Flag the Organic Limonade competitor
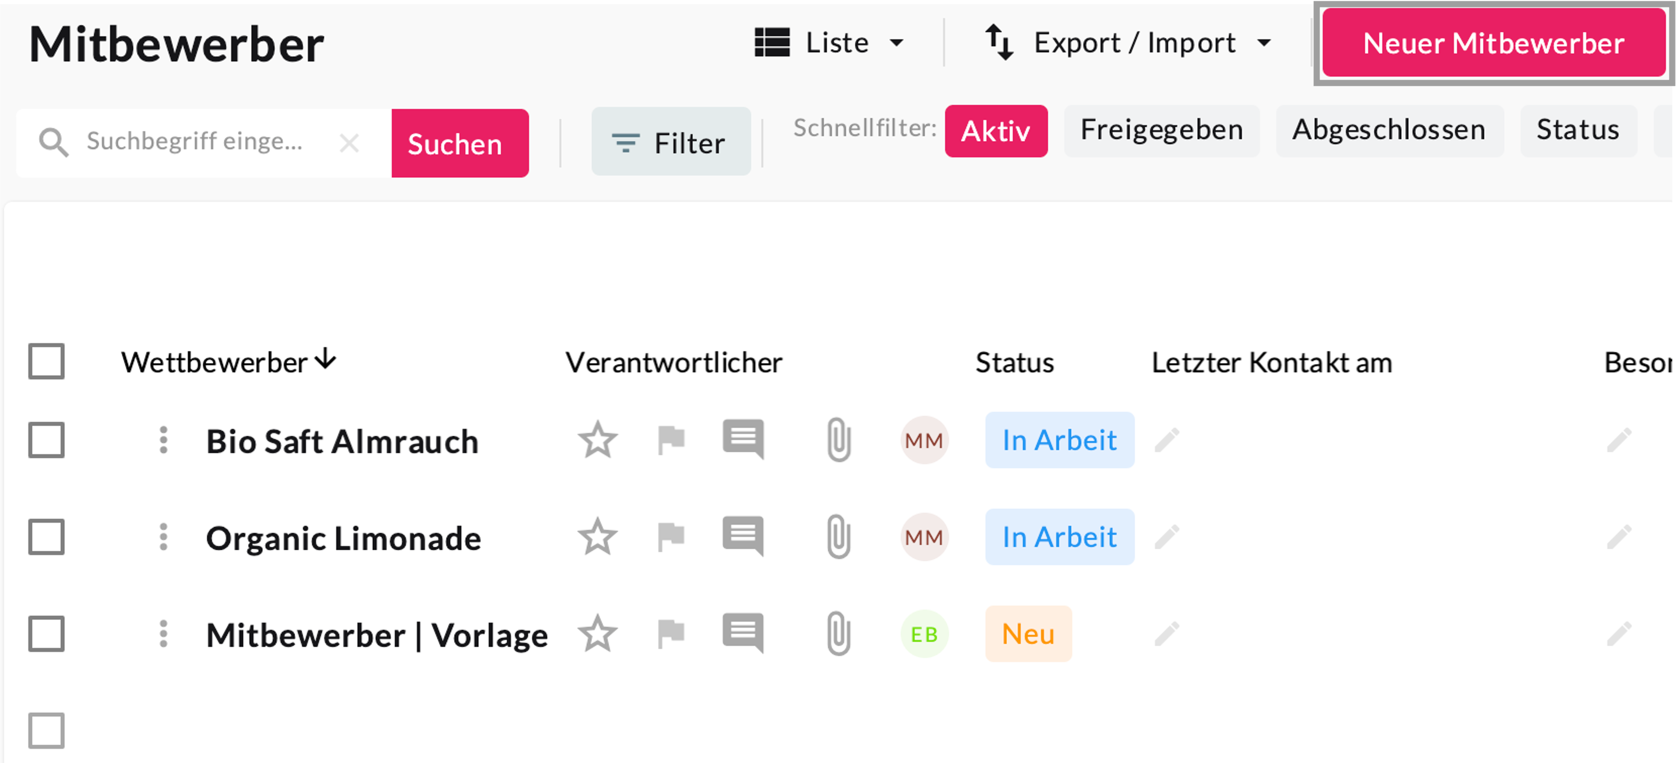Image resolution: width=1676 pixels, height=763 pixels. coord(671,537)
